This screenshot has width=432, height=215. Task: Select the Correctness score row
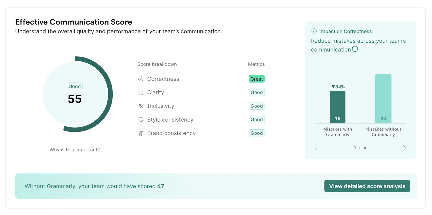(x=163, y=79)
